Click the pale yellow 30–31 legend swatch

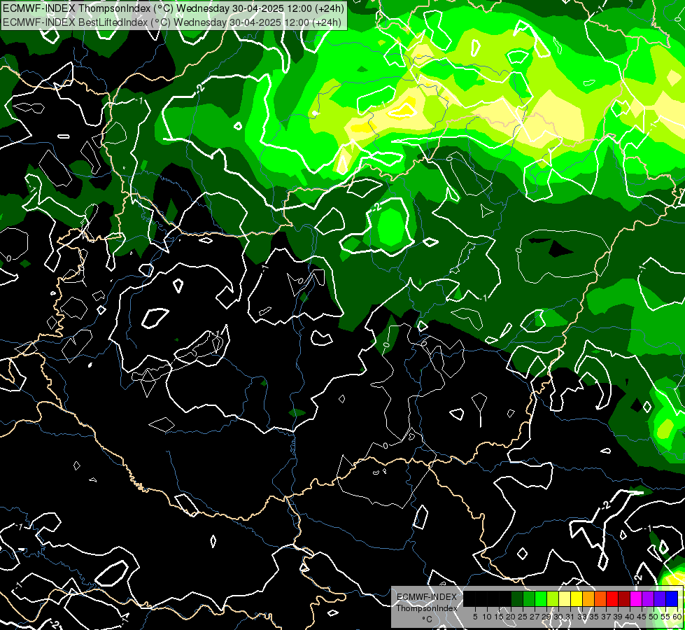point(565,598)
